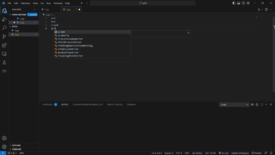Switch to the Debug Console tab

tap(115, 105)
